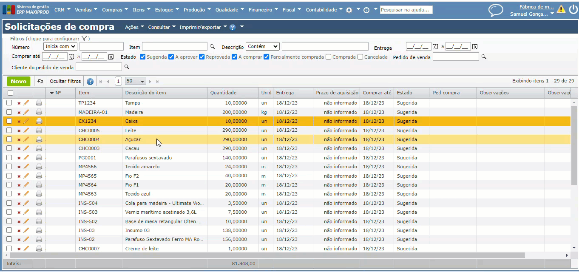Screen dimensions: 579x272
Task: Click the red delete X for CHC0005
Action: [19, 130]
